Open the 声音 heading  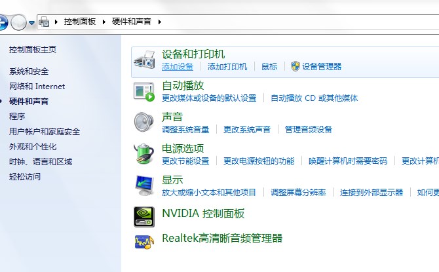(172, 117)
